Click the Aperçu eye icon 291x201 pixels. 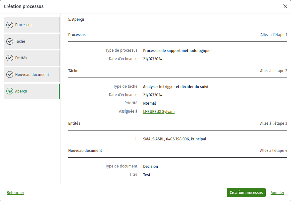tap(10, 91)
